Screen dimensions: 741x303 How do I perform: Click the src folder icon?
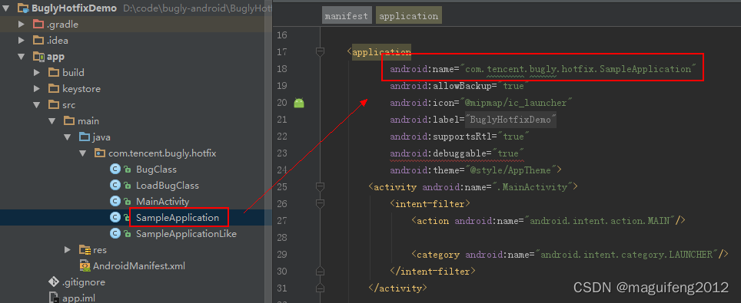[54, 105]
